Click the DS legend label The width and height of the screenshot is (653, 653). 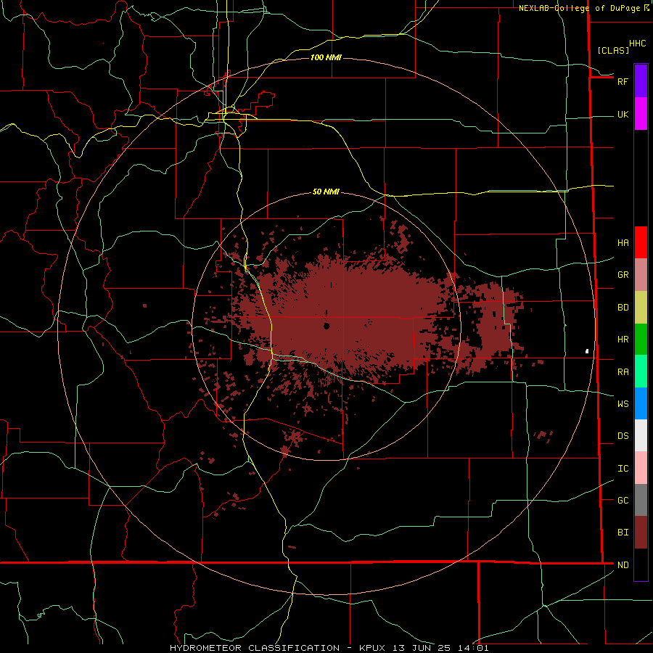coord(623,436)
